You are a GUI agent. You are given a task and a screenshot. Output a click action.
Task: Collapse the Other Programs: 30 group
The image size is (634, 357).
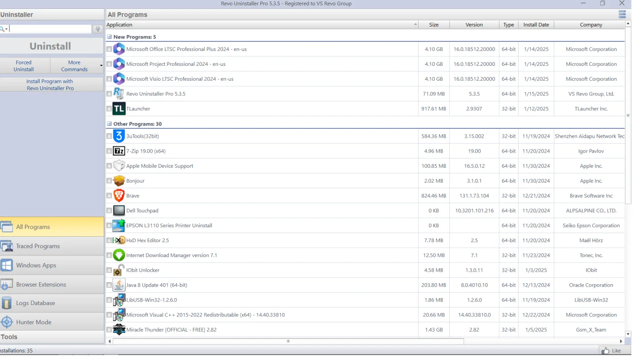(x=109, y=124)
